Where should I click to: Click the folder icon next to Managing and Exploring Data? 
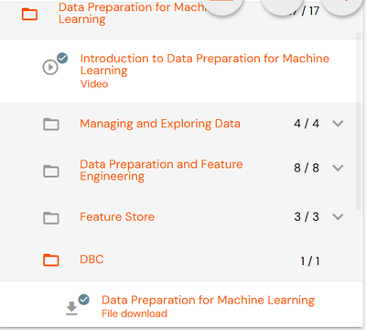click(51, 124)
